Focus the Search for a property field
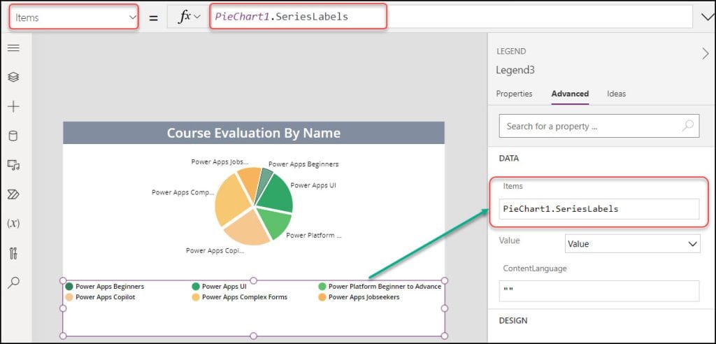716x344 pixels. (599, 126)
